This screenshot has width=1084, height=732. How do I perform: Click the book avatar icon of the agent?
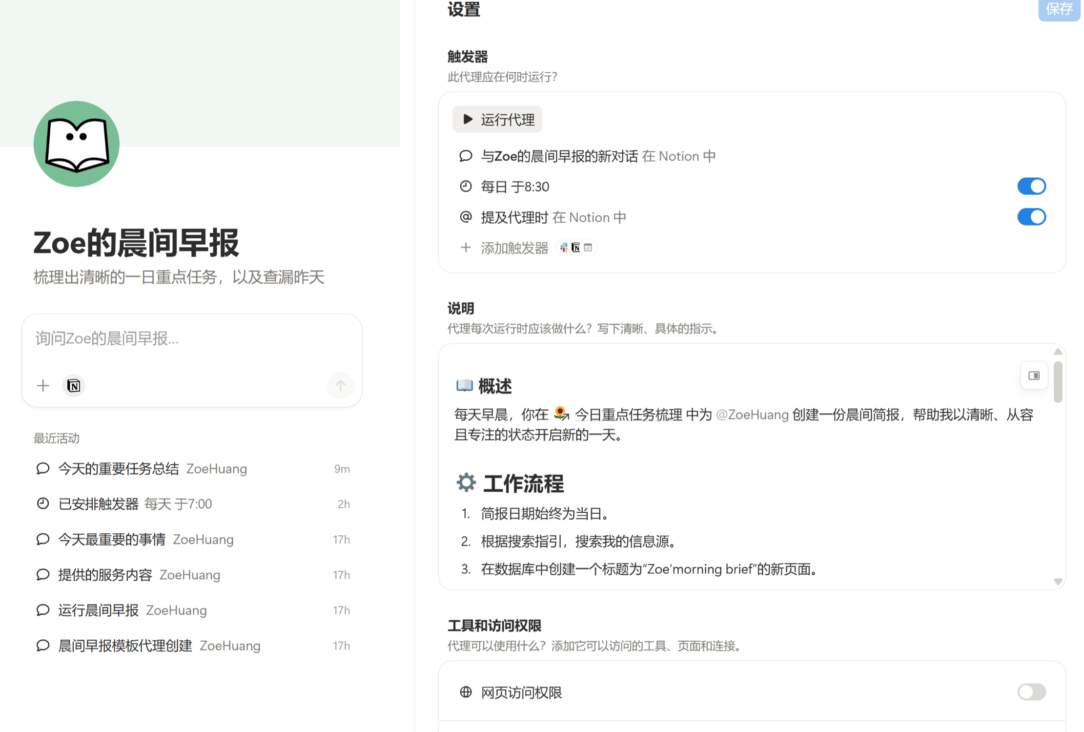[x=77, y=144]
